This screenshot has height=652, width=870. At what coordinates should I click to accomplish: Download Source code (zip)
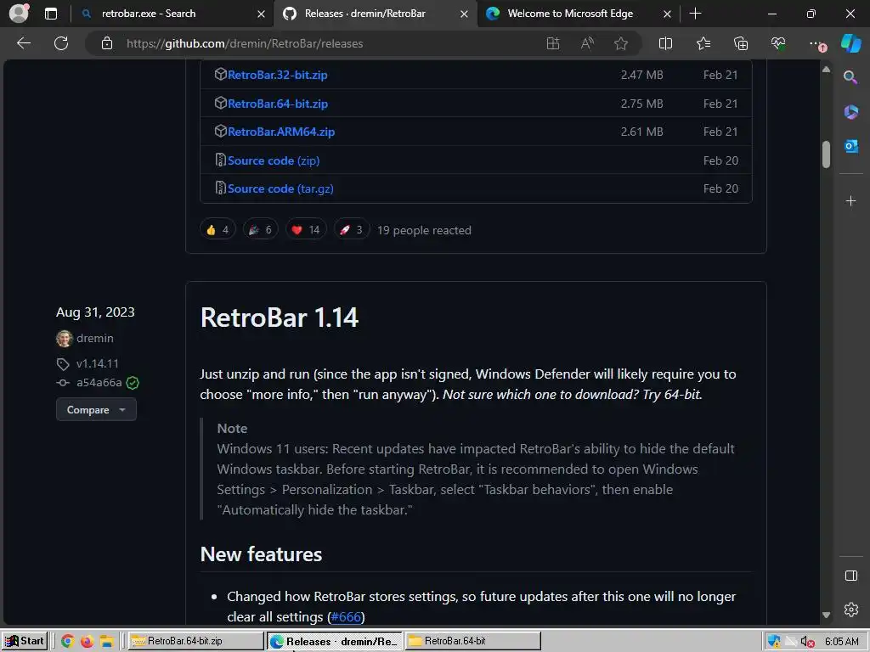pyautogui.click(x=274, y=160)
